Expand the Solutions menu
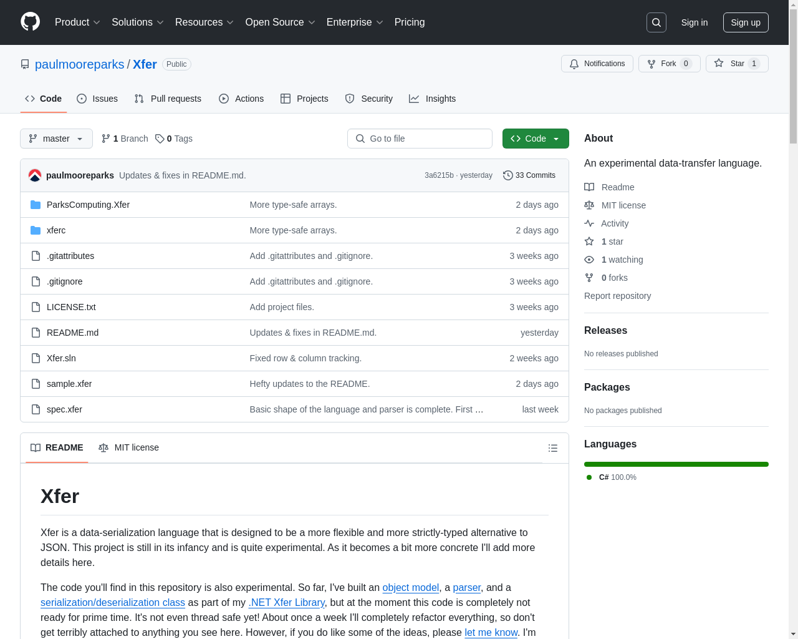Screen dimensions: 798x639 click(x=138, y=22)
